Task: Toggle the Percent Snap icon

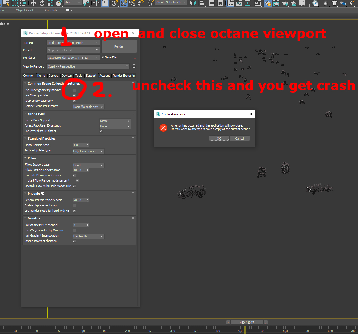Action: coord(132,3)
